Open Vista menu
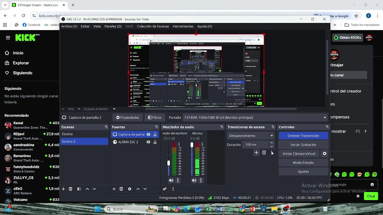This screenshot has width=383, height=215. point(97,26)
